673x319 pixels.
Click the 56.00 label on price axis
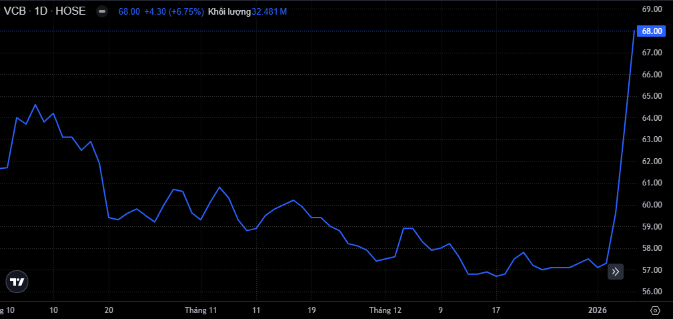651,292
